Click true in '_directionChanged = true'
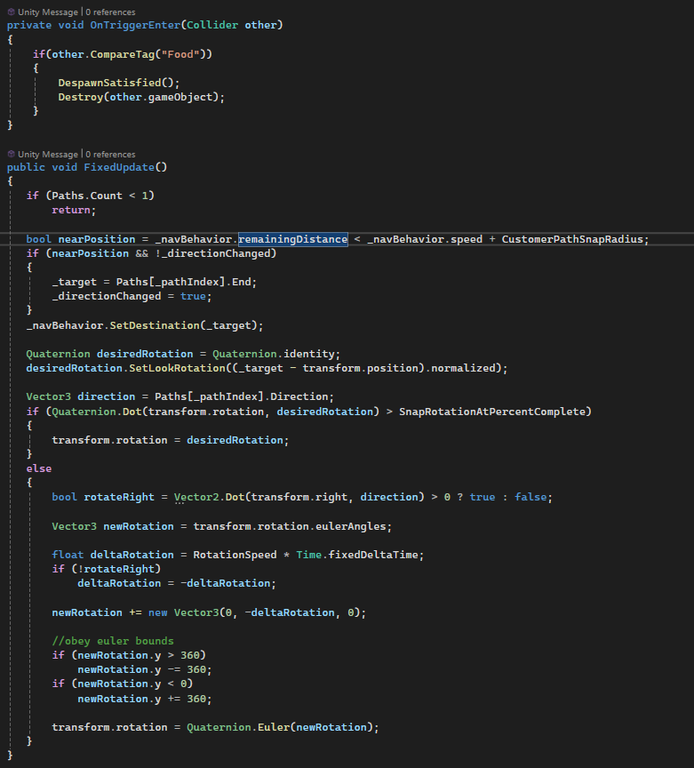 pyautogui.click(x=193, y=296)
